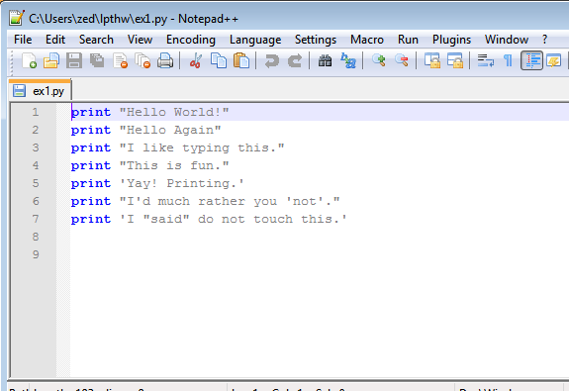Screen dimensions: 569x391
Task: Close all documents icon
Action: [142, 60]
